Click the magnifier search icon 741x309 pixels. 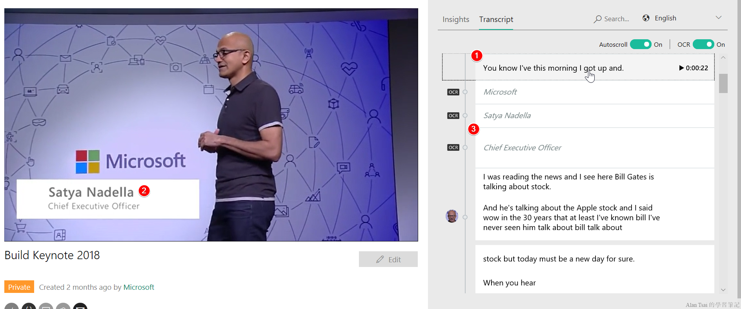click(x=597, y=19)
